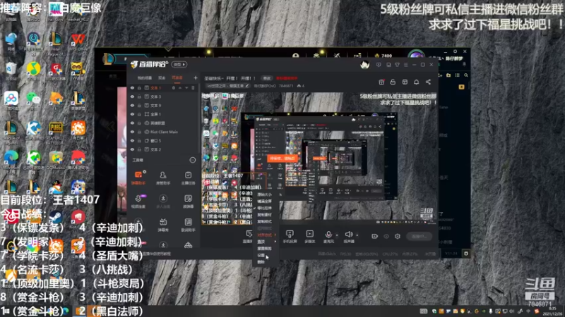Open Fall Guys desktop shortcut
Screen dimensions: 565x317
[x=56, y=12]
